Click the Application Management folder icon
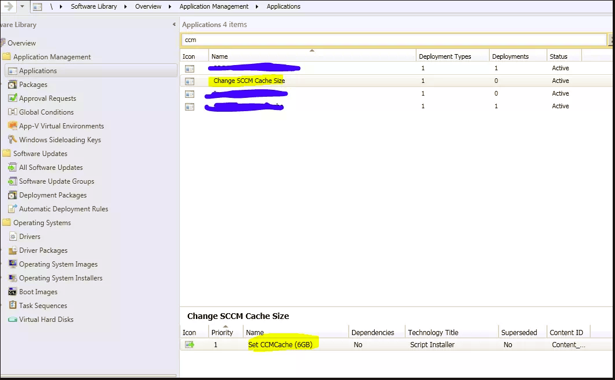Screen dimensions: 615x380 tap(6, 56)
